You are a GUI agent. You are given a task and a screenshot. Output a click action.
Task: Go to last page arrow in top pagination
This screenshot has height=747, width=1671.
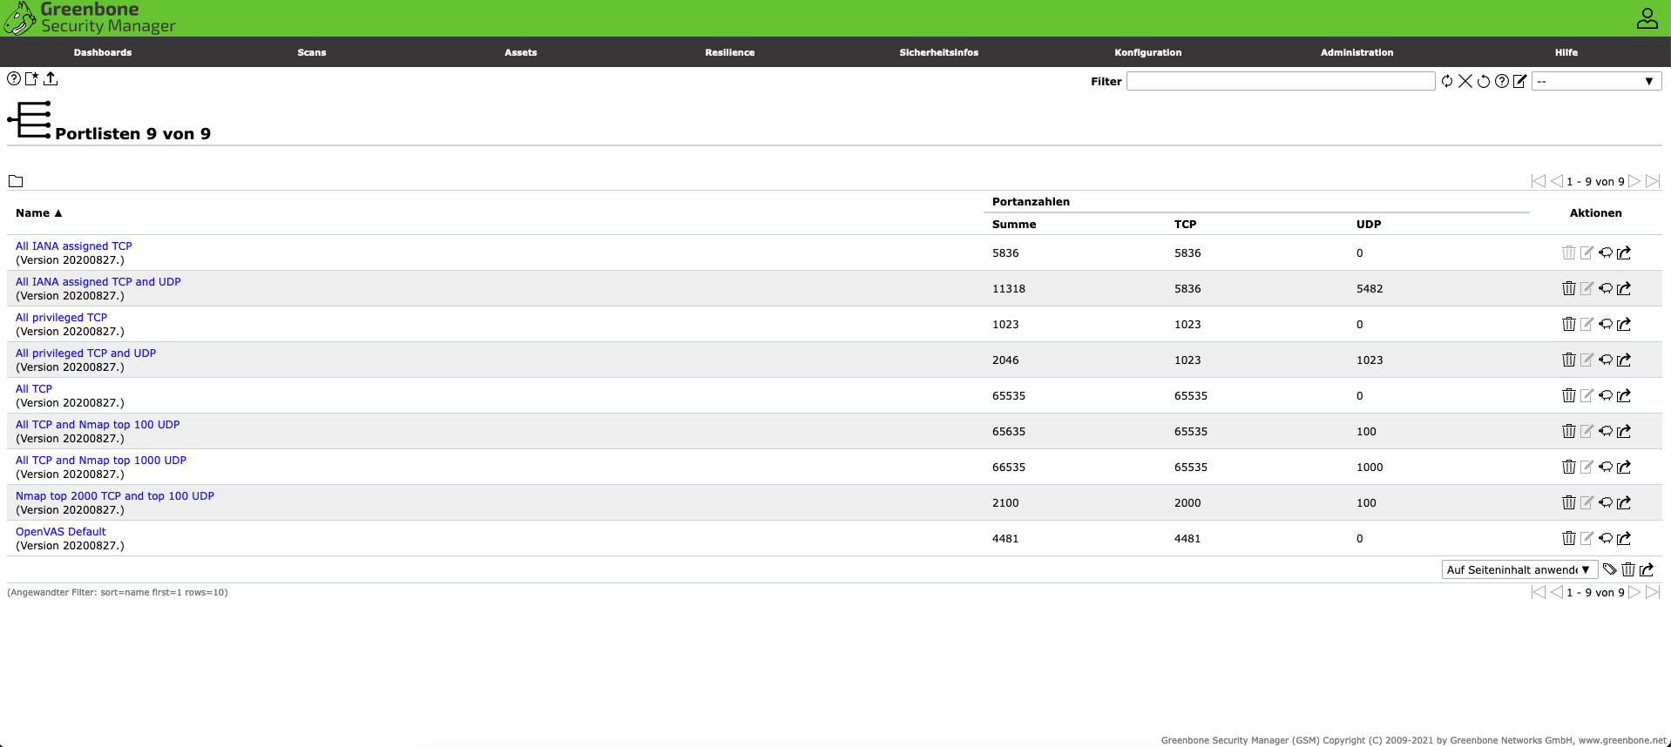coord(1653,181)
